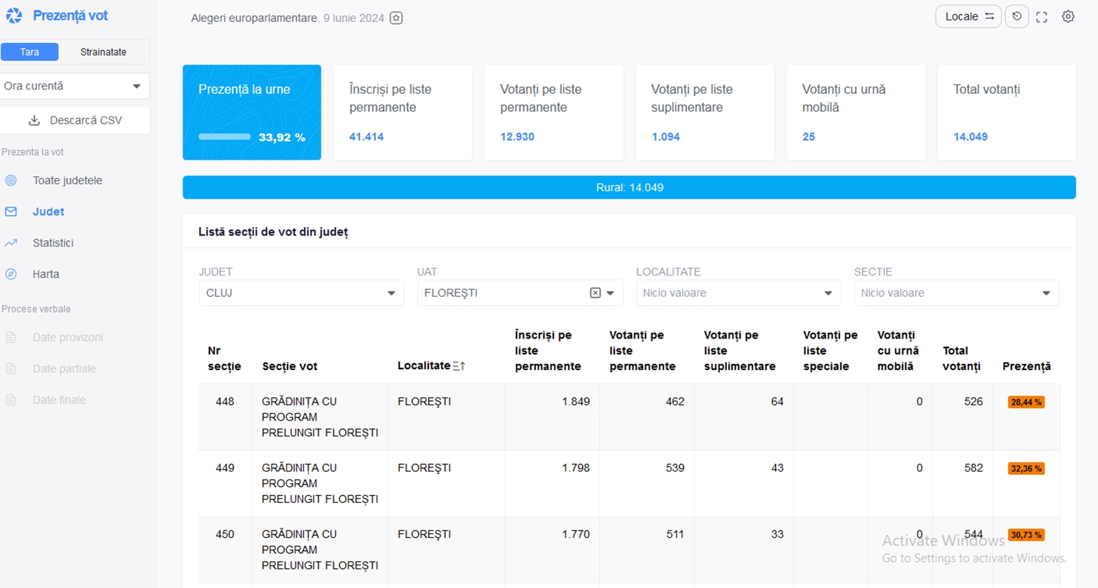
Task: Click the Votanți pe liste permanente card
Action: (x=554, y=112)
